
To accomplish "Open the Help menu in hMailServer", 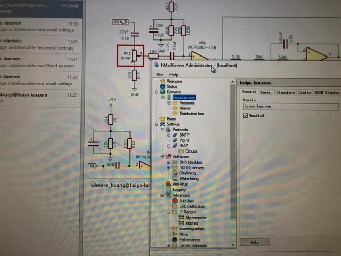I will 174,75.
